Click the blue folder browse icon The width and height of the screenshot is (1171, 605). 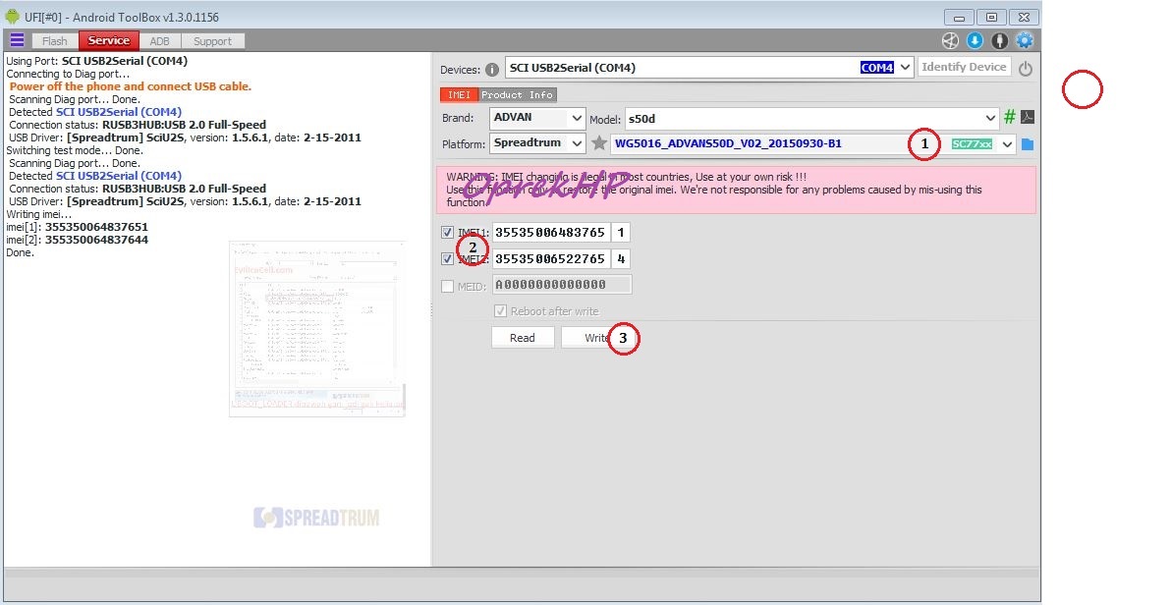[x=1028, y=144]
